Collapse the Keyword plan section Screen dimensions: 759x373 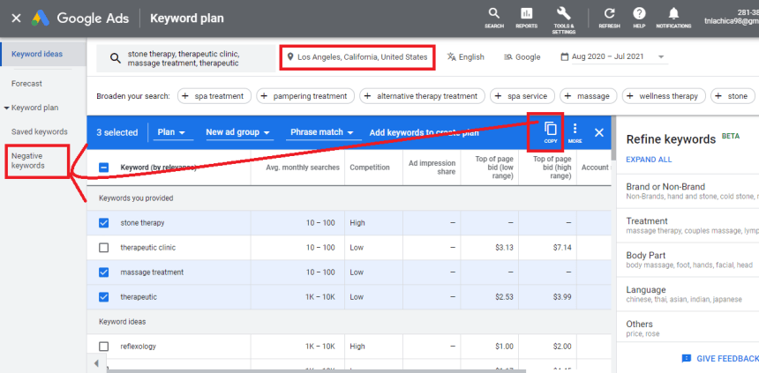point(7,108)
